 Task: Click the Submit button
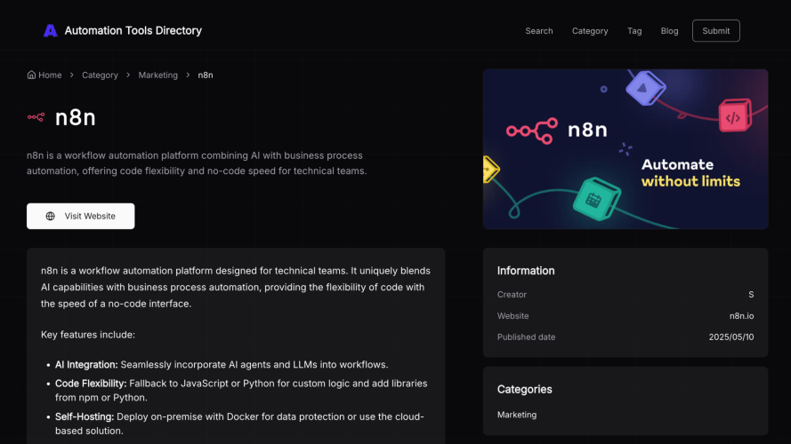click(716, 31)
